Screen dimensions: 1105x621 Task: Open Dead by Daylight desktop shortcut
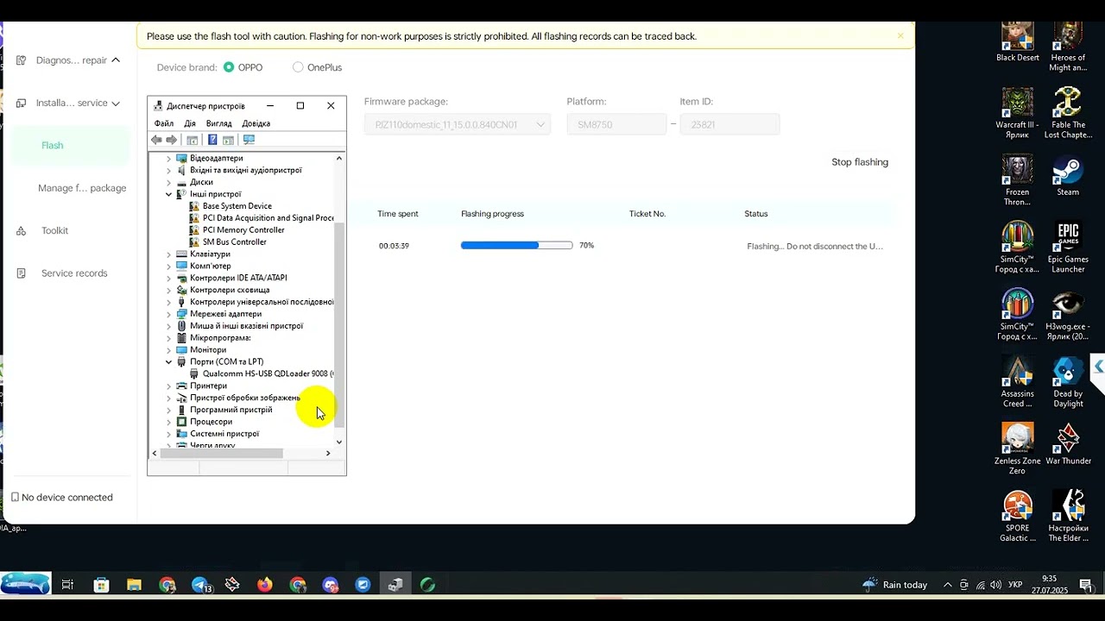tap(1068, 383)
